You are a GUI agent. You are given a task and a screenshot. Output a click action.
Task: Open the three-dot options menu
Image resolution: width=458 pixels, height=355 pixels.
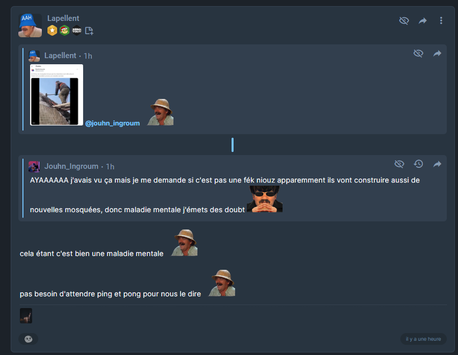(x=441, y=20)
